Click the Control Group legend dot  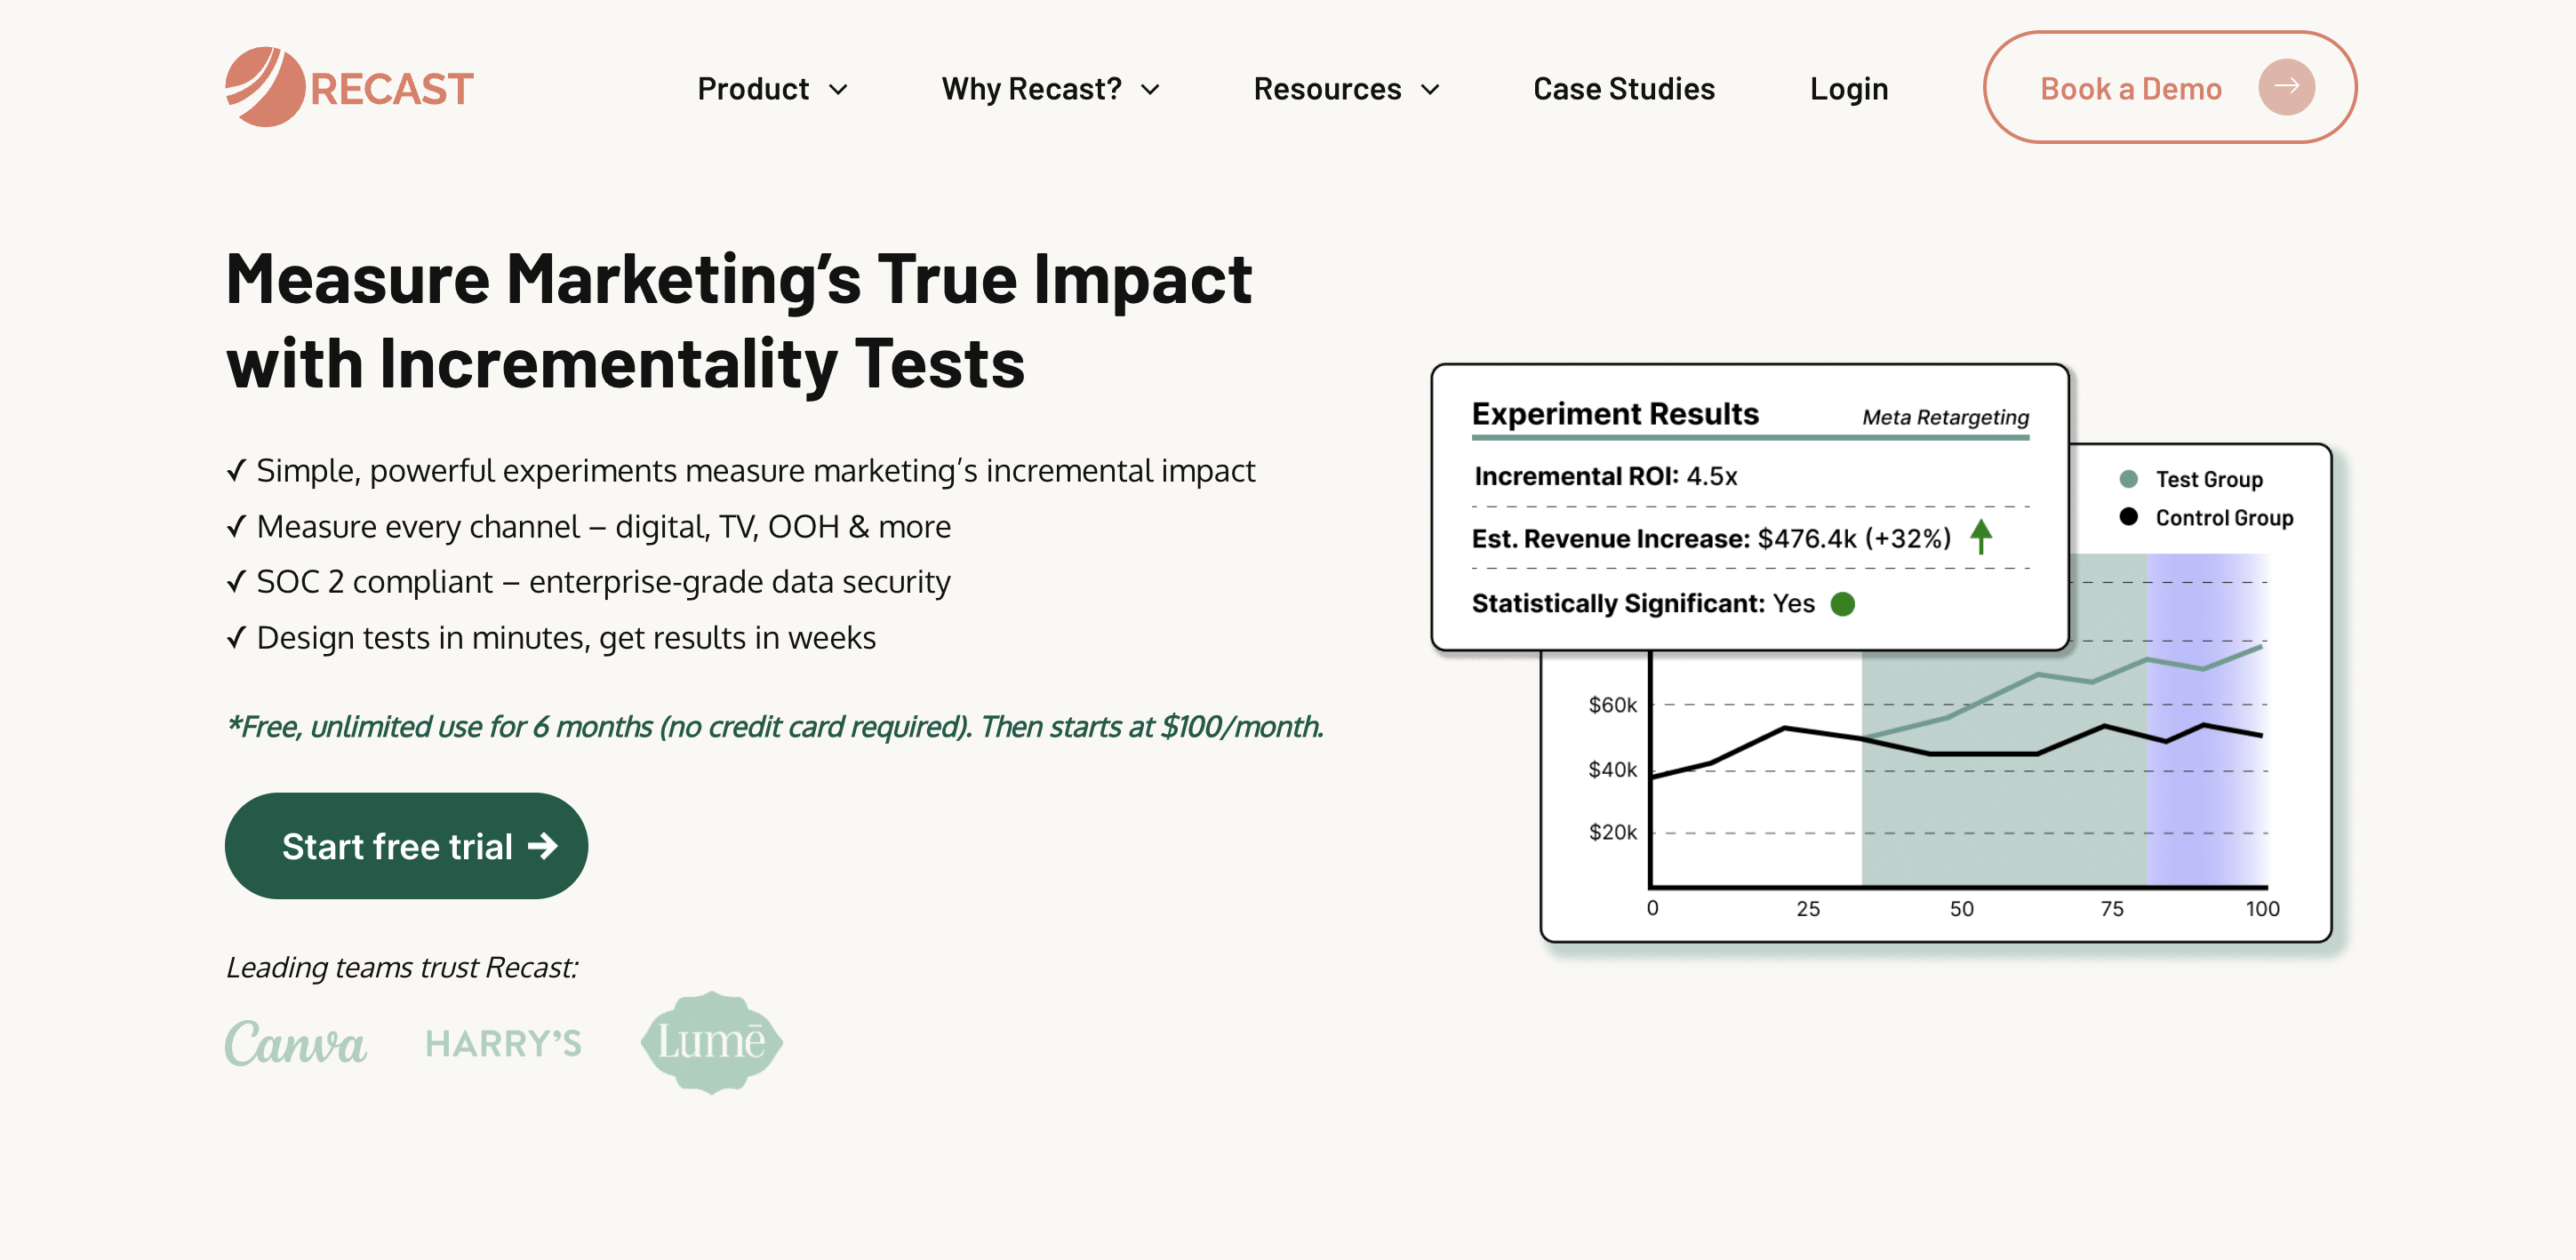pos(2128,517)
